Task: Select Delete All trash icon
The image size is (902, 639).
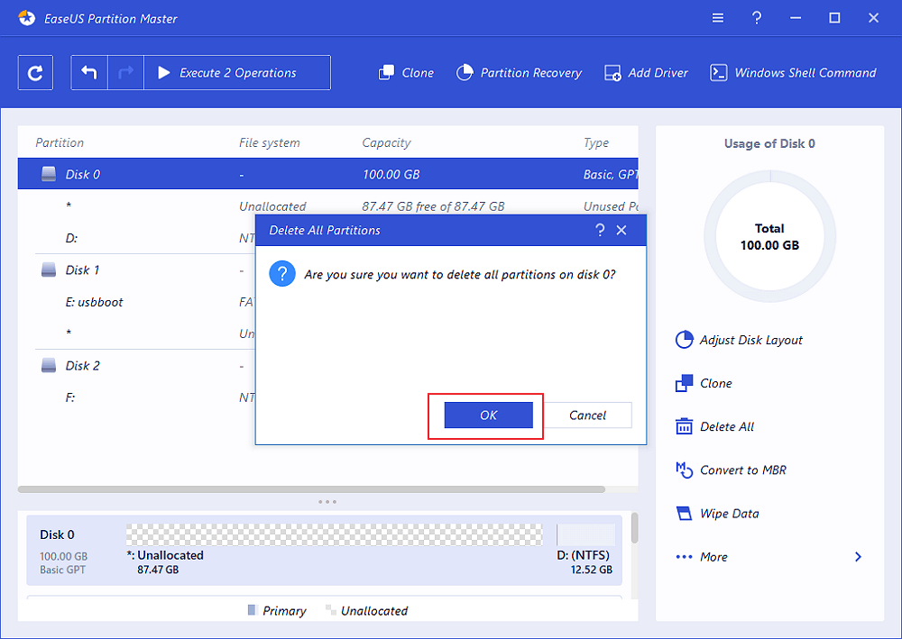Action: point(685,426)
